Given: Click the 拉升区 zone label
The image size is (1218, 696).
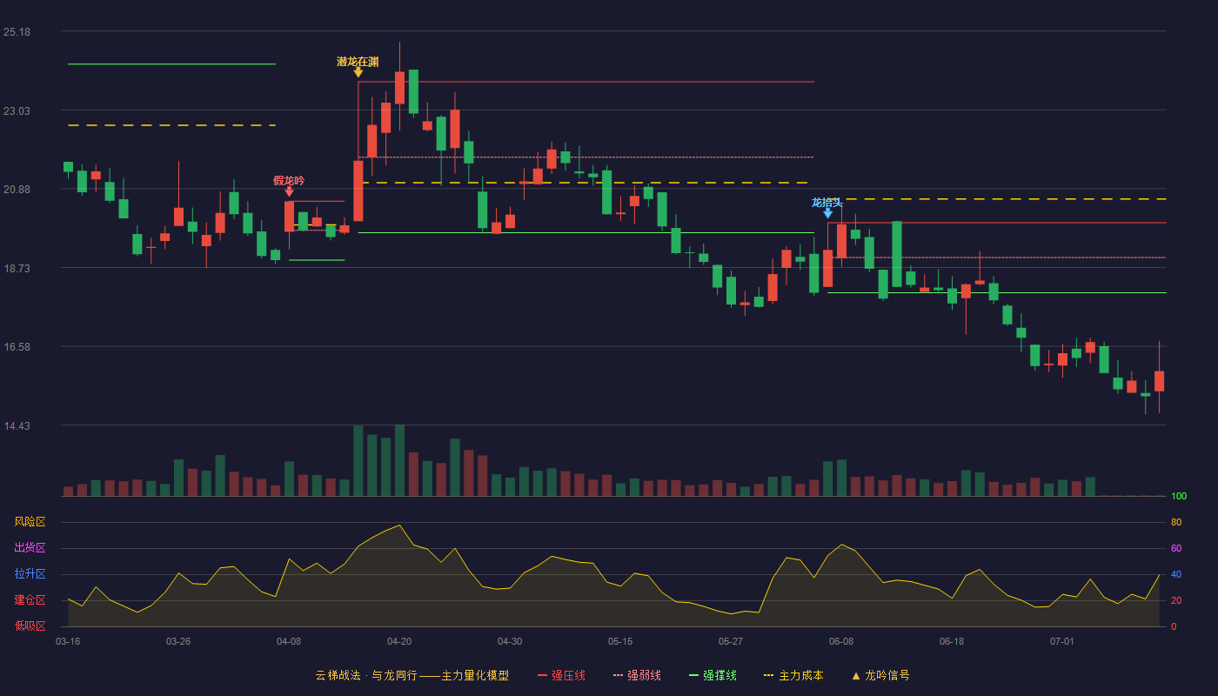Looking at the screenshot, I should coord(30,574).
